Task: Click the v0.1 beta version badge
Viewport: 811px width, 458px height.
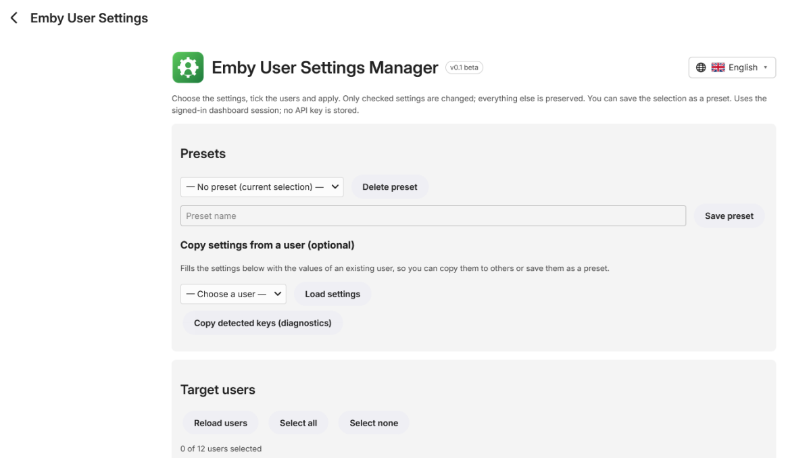Action: click(x=464, y=68)
